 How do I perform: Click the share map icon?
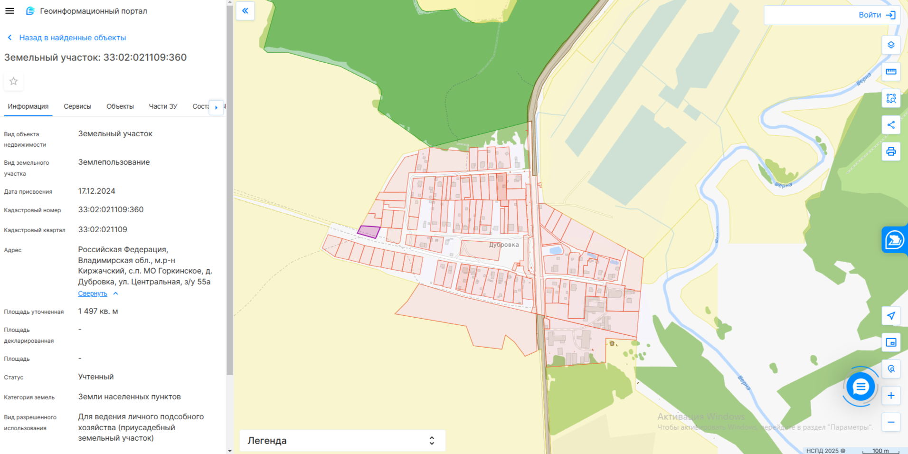tap(891, 125)
